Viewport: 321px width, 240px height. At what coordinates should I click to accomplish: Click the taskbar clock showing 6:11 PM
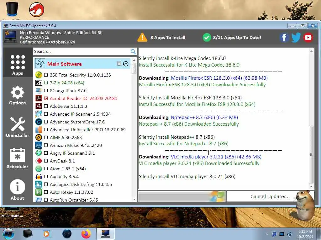coord(305,234)
